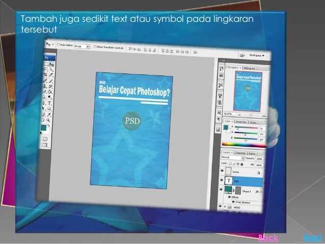This screenshot has width=325, height=244.
Task: Expand the HEAD layer group
Action: tap(225, 207)
